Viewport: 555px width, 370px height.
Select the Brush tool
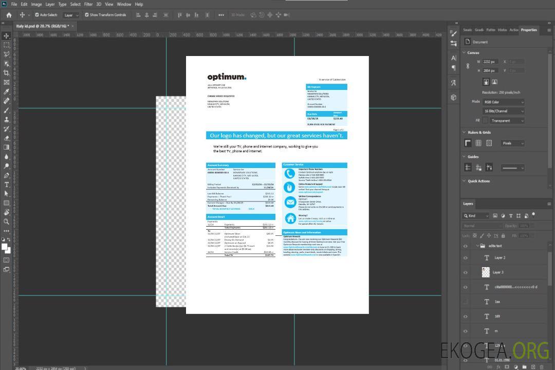6,110
